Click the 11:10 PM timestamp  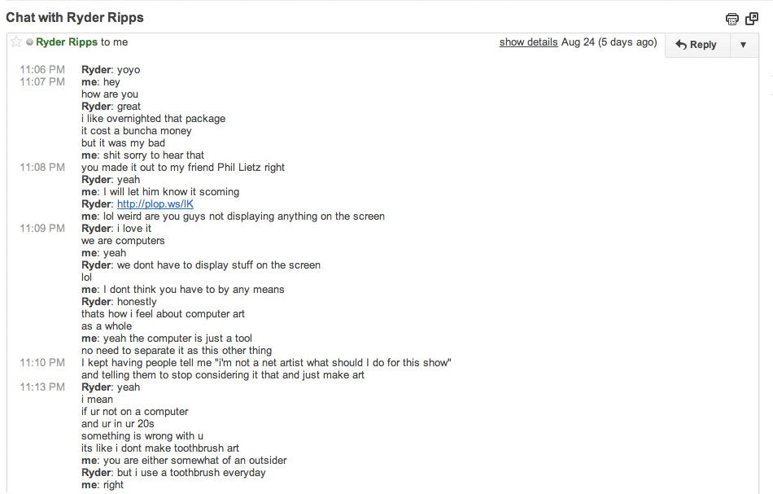(42, 363)
